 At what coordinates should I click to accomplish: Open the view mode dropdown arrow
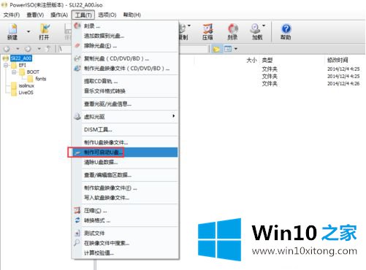point(236,49)
